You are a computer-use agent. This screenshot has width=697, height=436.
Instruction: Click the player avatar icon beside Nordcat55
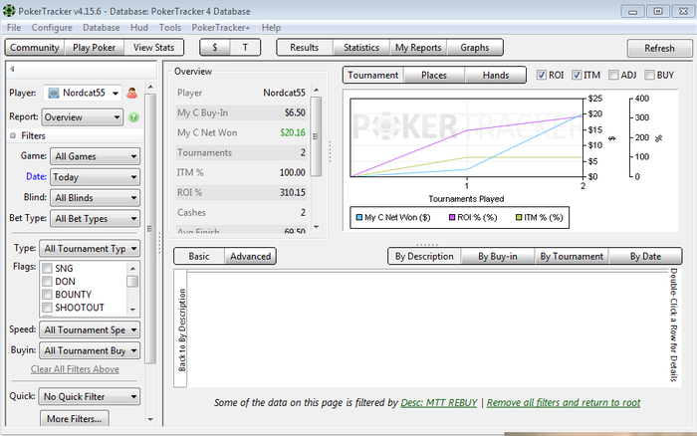[132, 93]
